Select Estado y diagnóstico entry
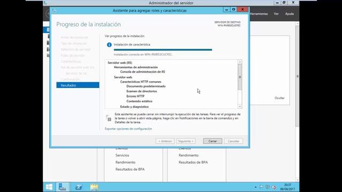Screen dimensions: 342x192 tap(134, 107)
